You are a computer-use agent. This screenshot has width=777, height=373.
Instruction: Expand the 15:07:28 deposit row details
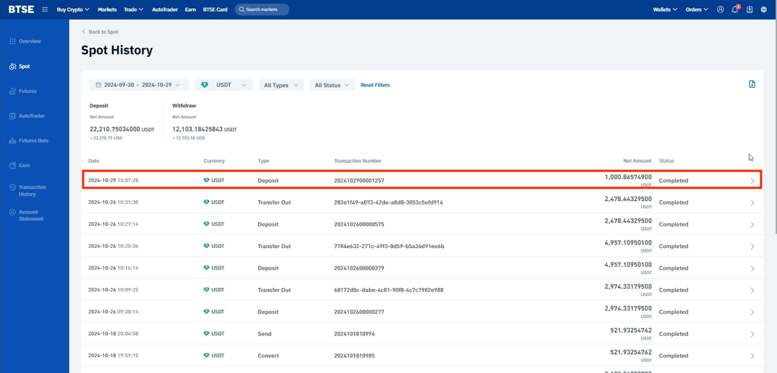752,181
